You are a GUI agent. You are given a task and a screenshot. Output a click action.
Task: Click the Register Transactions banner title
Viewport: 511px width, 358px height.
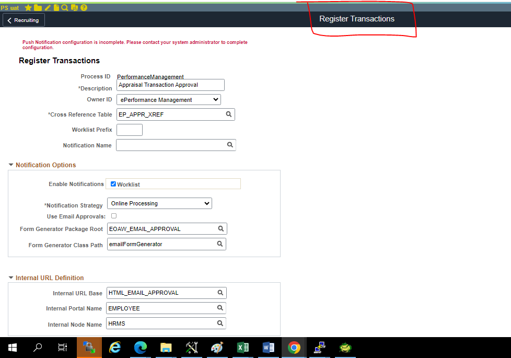(x=357, y=19)
